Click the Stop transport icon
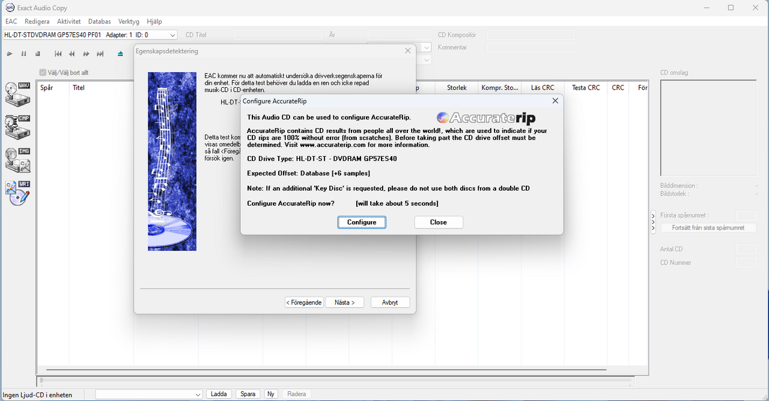This screenshot has width=769, height=401. click(x=37, y=54)
